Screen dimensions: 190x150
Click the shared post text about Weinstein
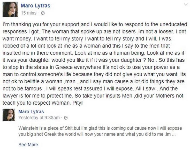tap(100, 131)
